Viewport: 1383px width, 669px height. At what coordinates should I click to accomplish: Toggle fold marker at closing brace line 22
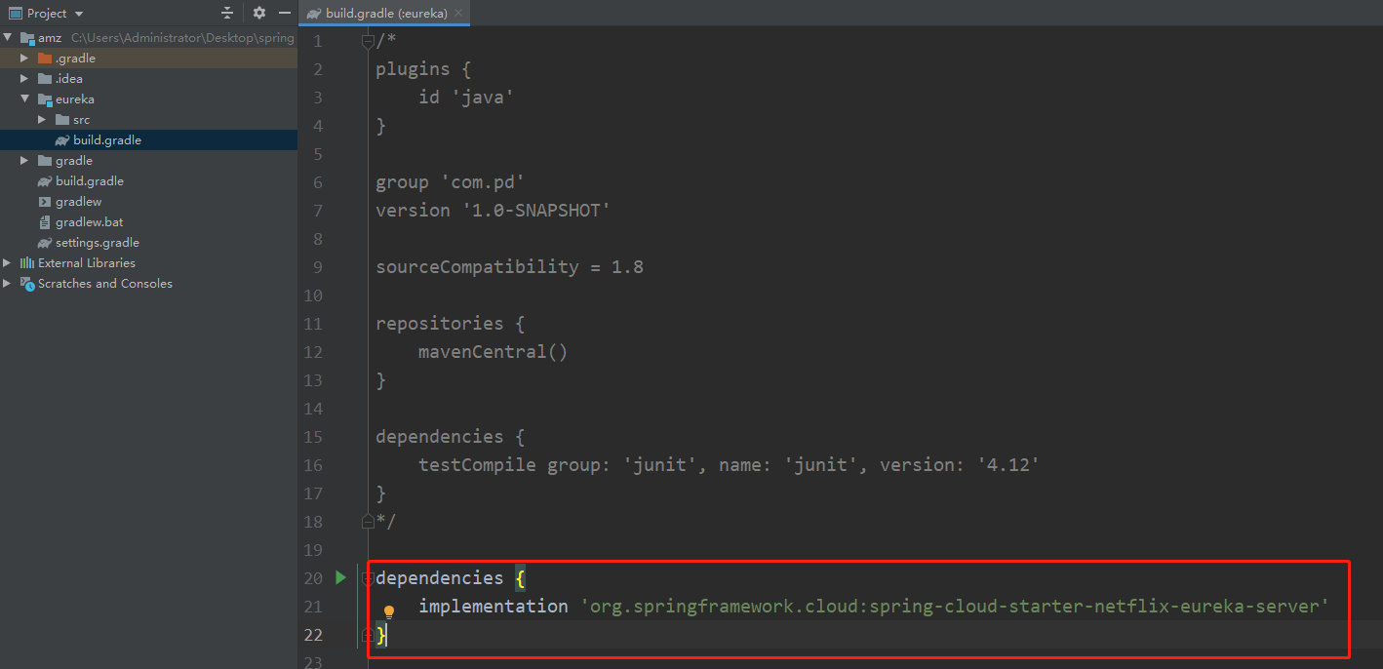(x=367, y=635)
